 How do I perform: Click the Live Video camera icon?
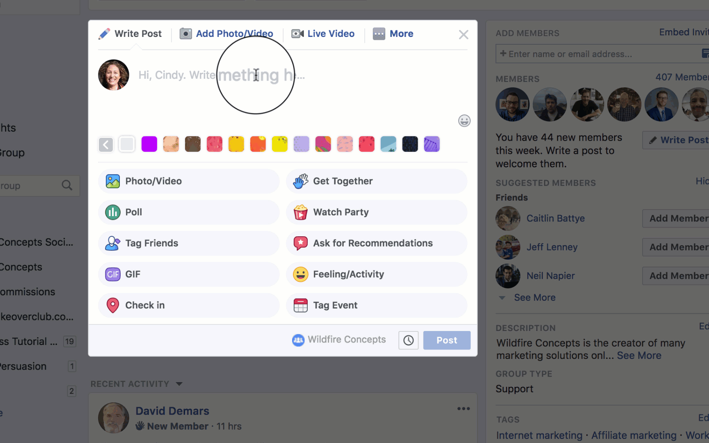click(x=297, y=34)
